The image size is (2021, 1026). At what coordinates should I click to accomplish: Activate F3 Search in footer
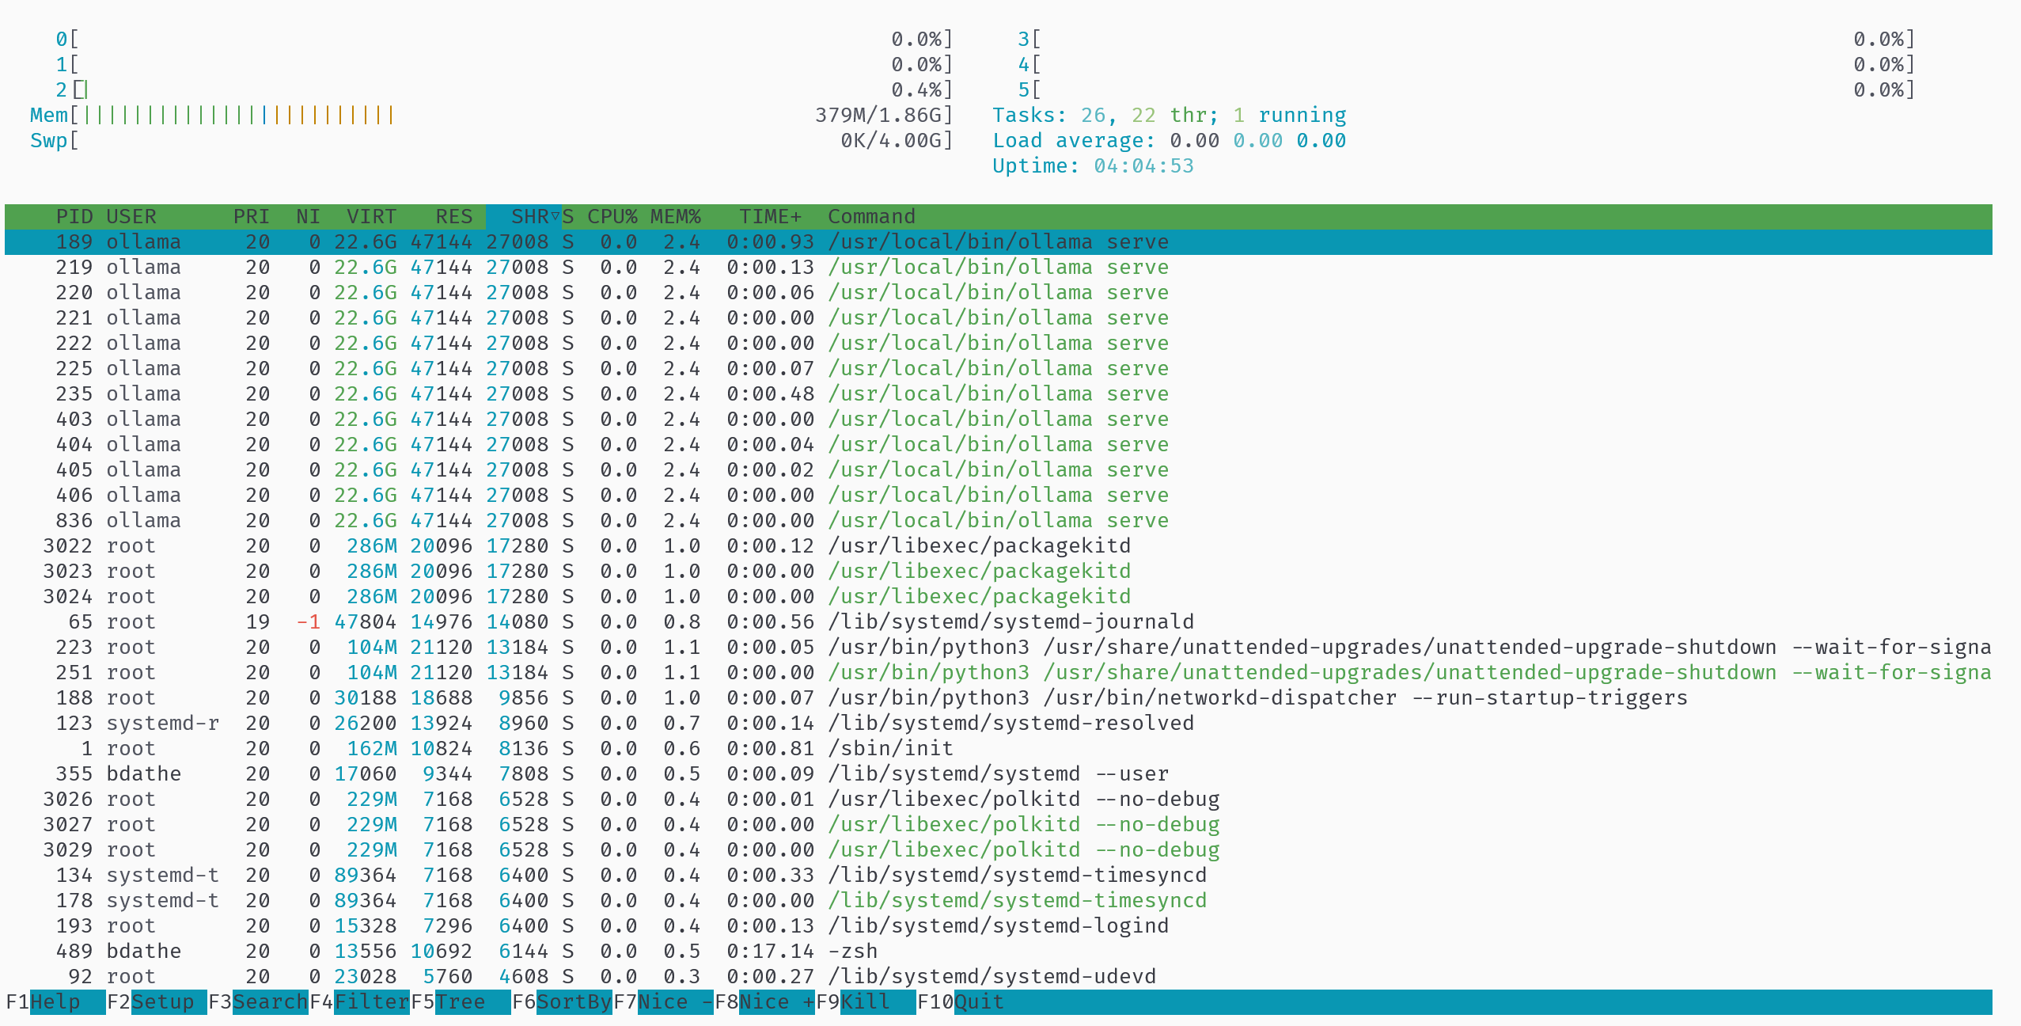258,1001
